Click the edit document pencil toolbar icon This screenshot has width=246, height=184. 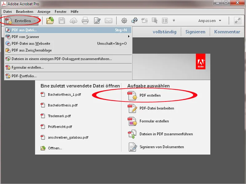click(97, 21)
